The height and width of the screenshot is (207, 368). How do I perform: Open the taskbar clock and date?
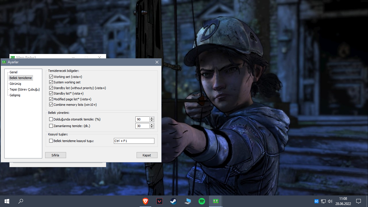pos(343,201)
